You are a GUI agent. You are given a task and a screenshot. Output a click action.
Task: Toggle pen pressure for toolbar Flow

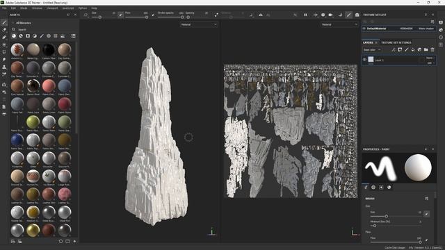pos(153,15)
